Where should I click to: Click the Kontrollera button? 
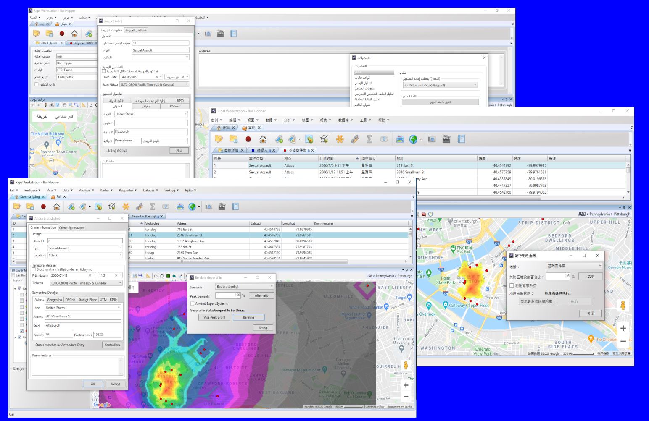(x=113, y=345)
